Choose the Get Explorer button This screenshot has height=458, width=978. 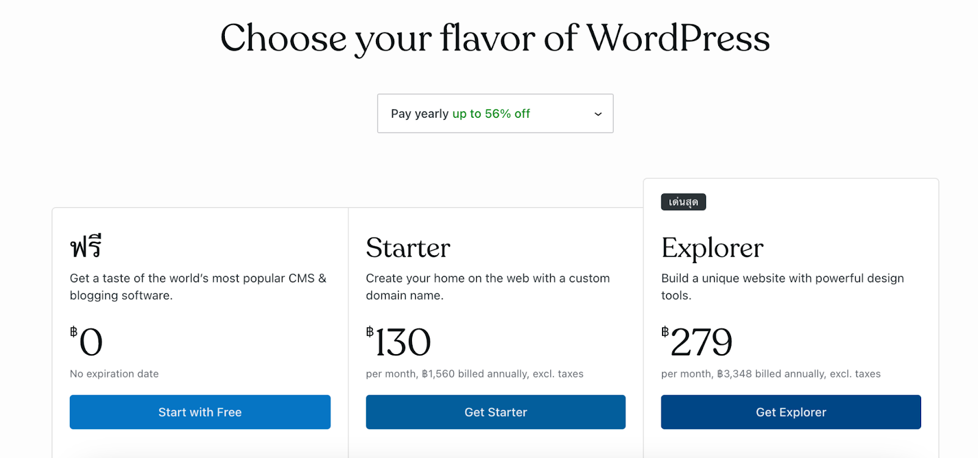pos(790,412)
